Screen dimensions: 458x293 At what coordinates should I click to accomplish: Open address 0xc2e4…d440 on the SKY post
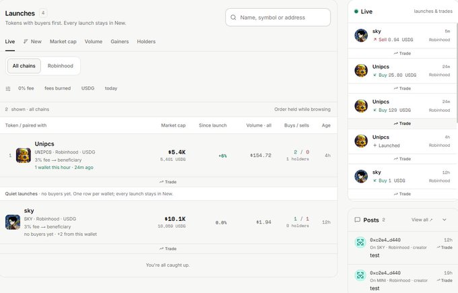tap(385, 240)
